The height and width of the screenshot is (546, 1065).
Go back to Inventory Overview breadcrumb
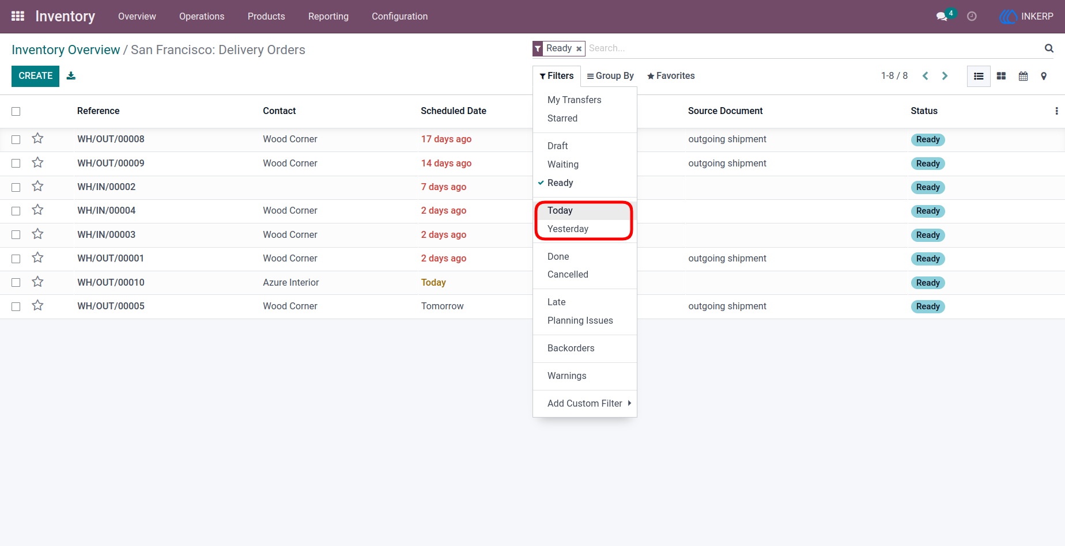(x=66, y=50)
